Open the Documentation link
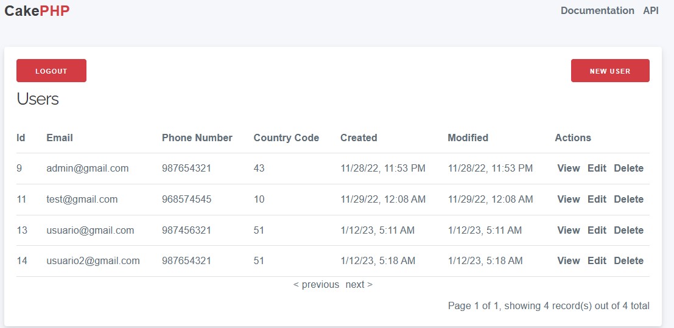Screen dimensions: 674x328 click(597, 11)
